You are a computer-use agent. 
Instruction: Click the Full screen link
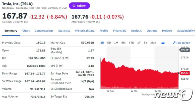click(183, 43)
